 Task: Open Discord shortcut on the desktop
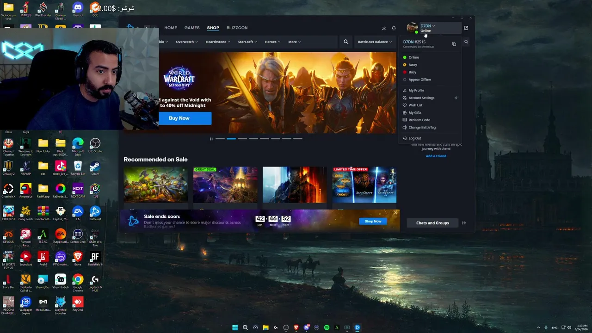coord(78,9)
